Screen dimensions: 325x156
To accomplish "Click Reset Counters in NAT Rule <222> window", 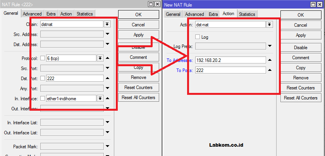I will point(138,87).
